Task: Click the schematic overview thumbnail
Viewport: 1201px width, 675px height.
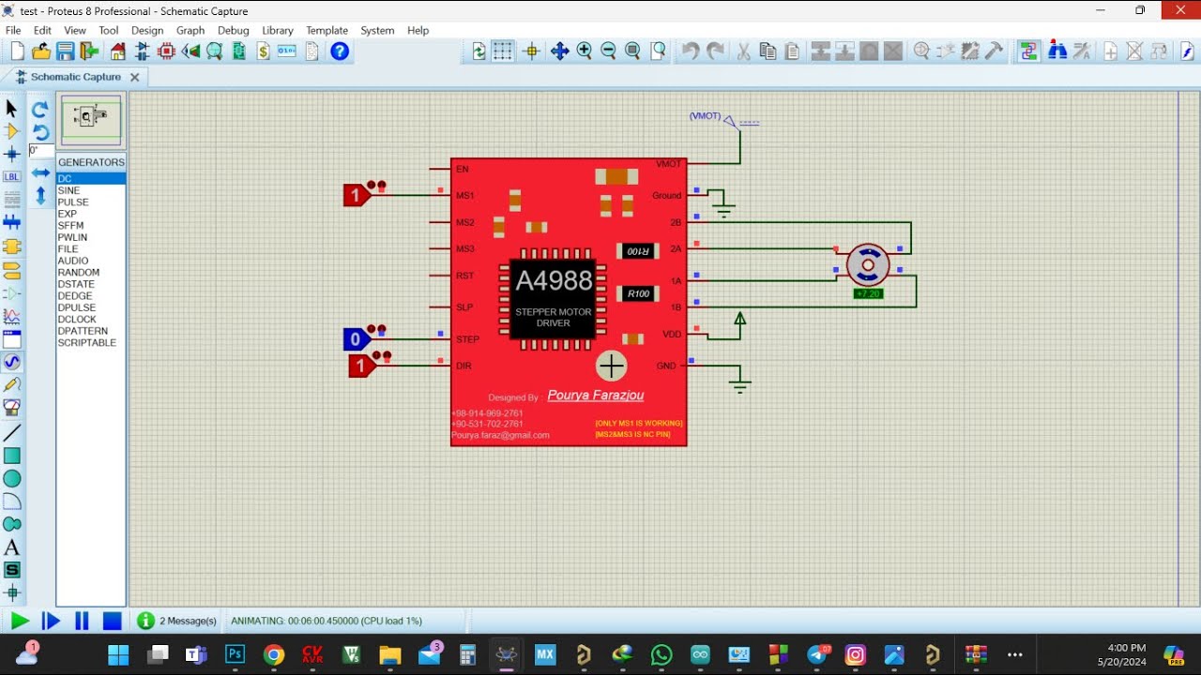Action: [91, 119]
